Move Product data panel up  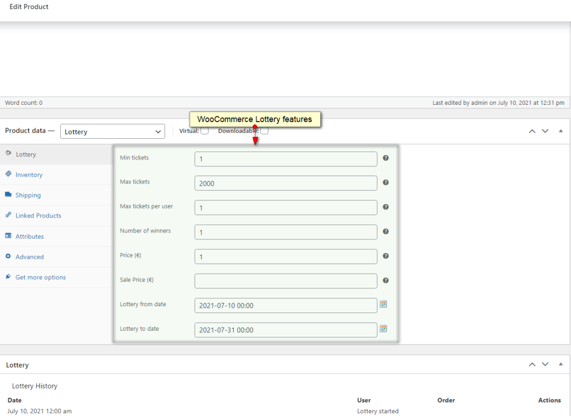click(532, 131)
